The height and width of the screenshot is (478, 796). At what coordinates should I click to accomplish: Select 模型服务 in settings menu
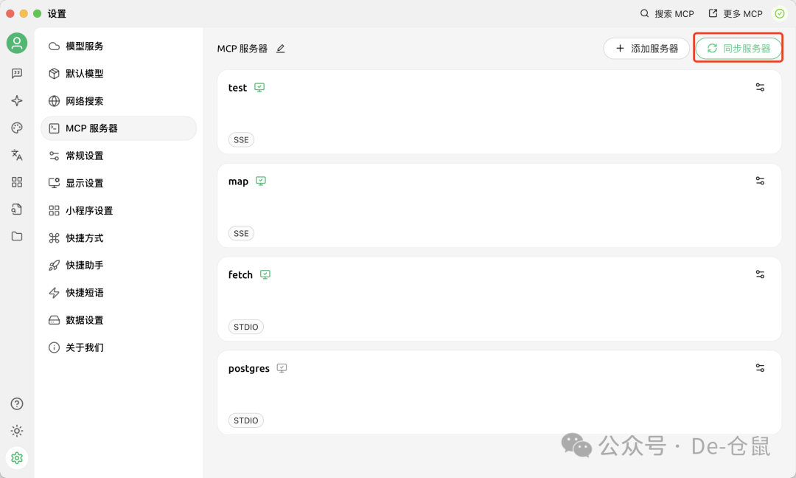click(84, 46)
